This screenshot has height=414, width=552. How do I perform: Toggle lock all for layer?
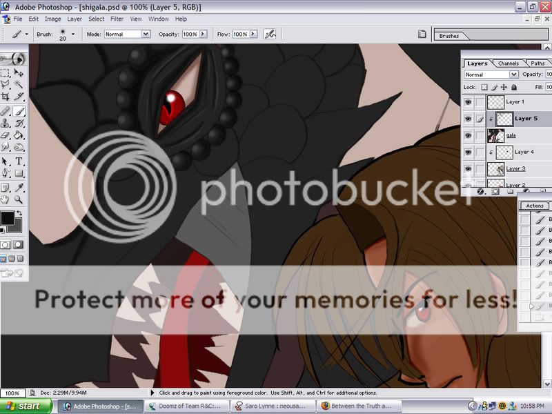(x=514, y=87)
